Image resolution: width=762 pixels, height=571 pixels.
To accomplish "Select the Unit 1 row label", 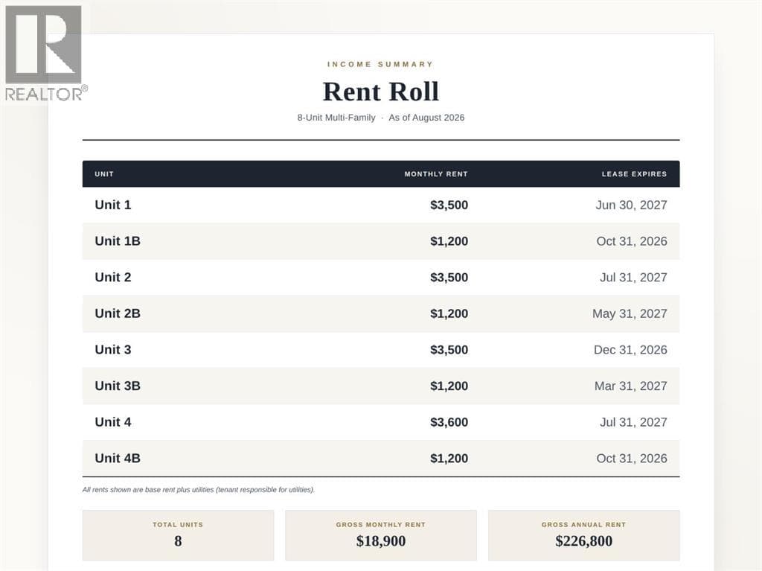I will (x=113, y=205).
